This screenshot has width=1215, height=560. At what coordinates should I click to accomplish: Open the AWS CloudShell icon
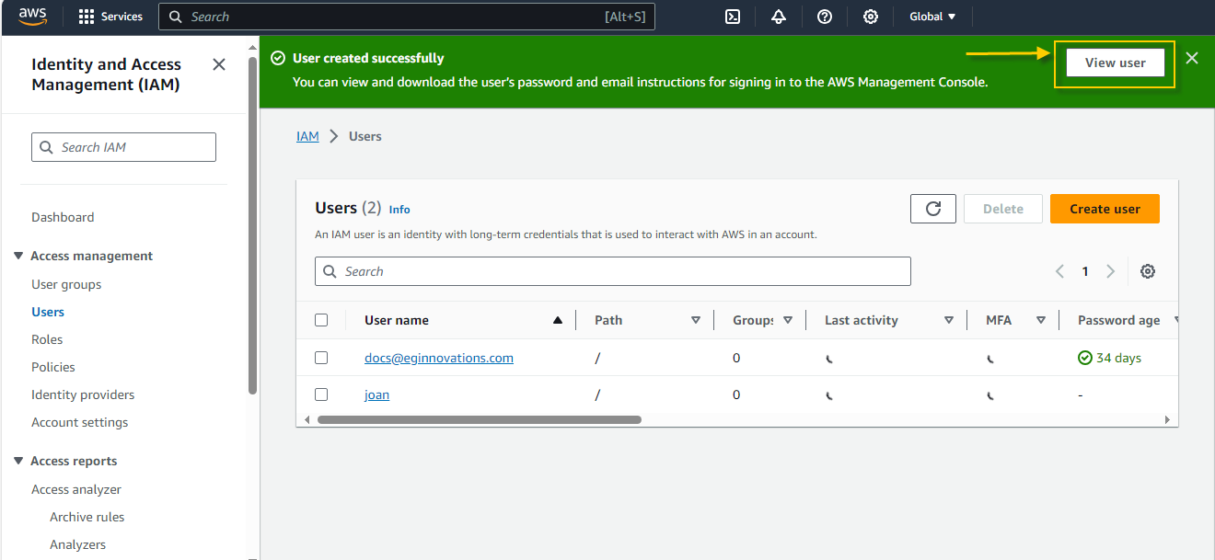pyautogui.click(x=733, y=17)
